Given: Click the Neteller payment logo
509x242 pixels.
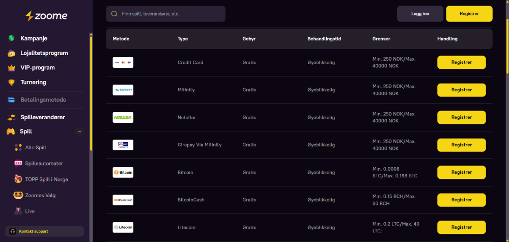Looking at the screenshot, I should pos(123,118).
